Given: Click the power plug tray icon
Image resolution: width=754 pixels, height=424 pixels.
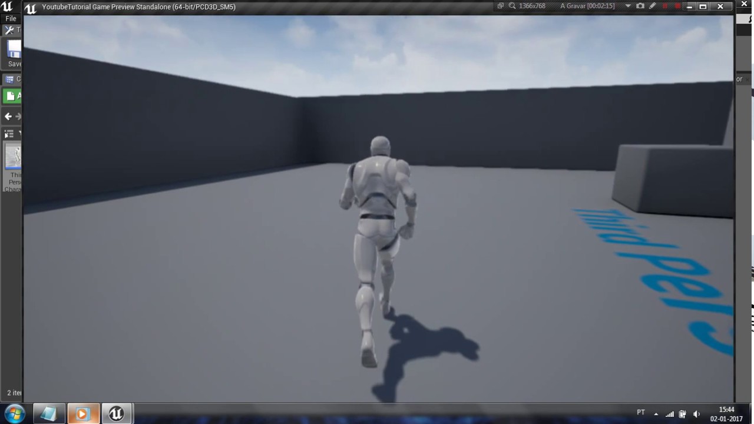Looking at the screenshot, I should pyautogui.click(x=683, y=414).
